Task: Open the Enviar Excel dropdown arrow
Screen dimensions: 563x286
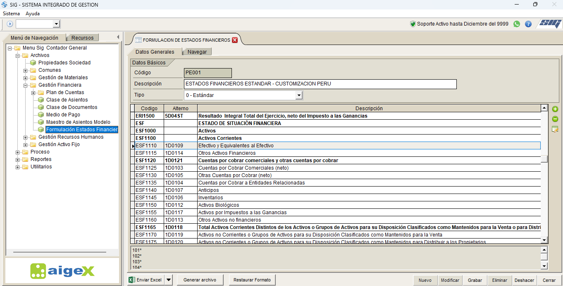Action: coord(168,280)
